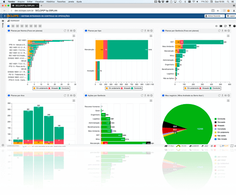Click the browser back arrow

[5, 10]
